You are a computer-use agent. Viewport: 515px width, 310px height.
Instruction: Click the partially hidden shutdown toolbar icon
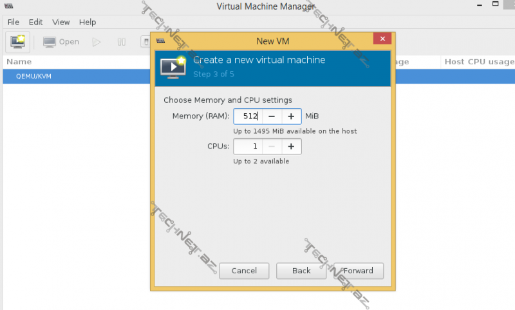click(145, 42)
